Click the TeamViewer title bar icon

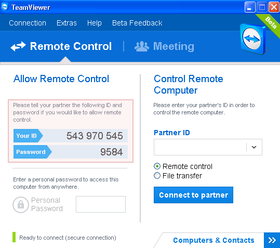coord(5,7)
